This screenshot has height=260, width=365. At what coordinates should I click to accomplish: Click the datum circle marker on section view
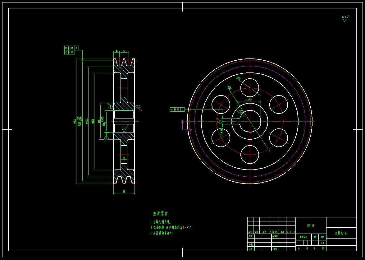[106, 138]
